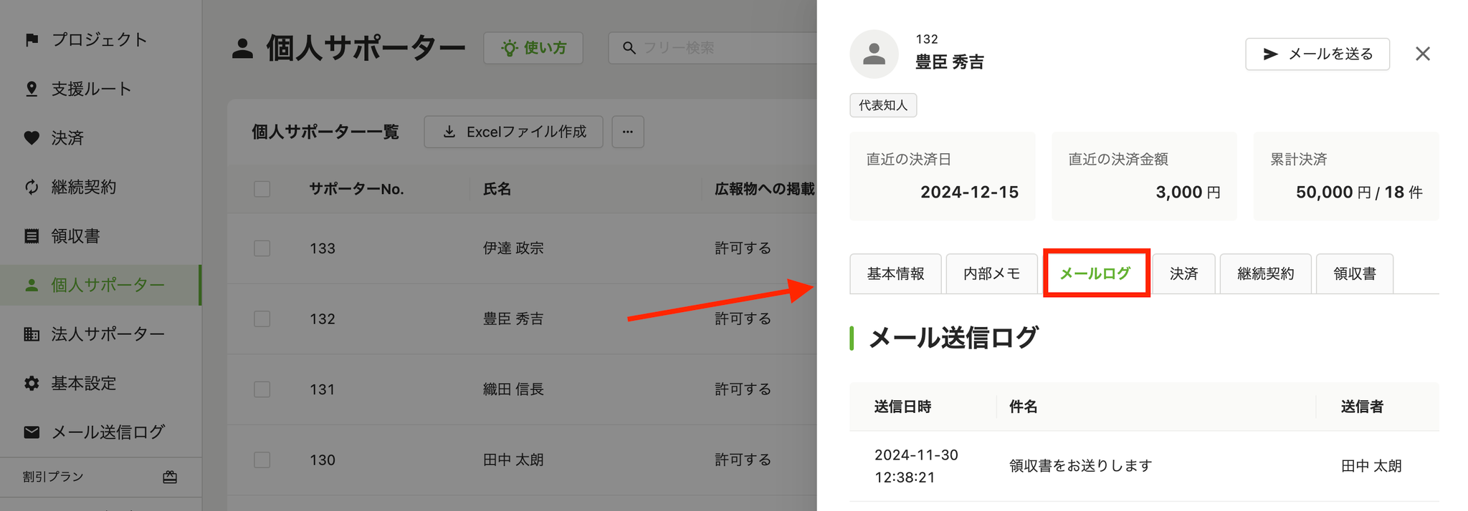Click Excelファイル作成 download button
The width and height of the screenshot is (1468, 511).
[513, 132]
